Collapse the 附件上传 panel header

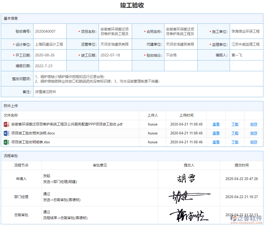point(11,106)
